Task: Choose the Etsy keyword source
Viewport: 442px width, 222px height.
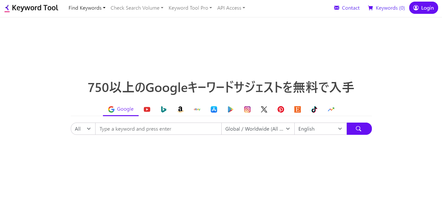Action: [x=298, y=109]
